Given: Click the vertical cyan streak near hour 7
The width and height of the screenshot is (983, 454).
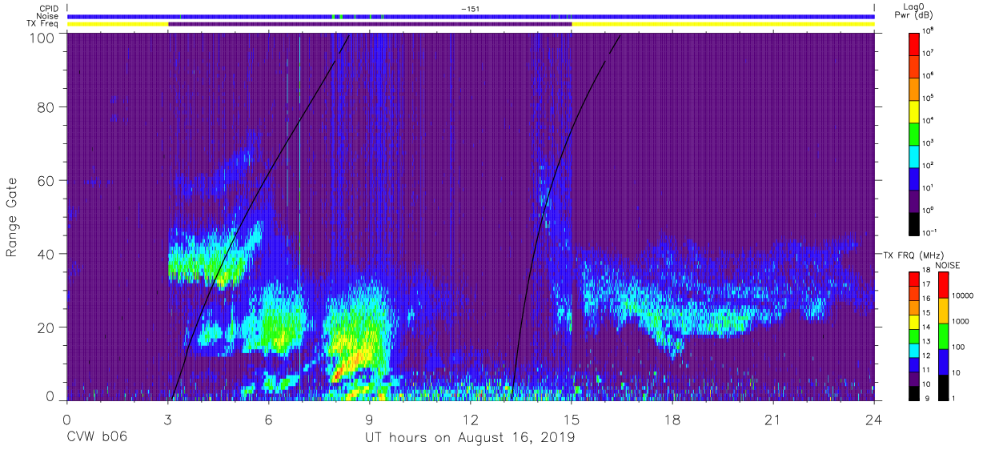Looking at the screenshot, I should pyautogui.click(x=299, y=216).
